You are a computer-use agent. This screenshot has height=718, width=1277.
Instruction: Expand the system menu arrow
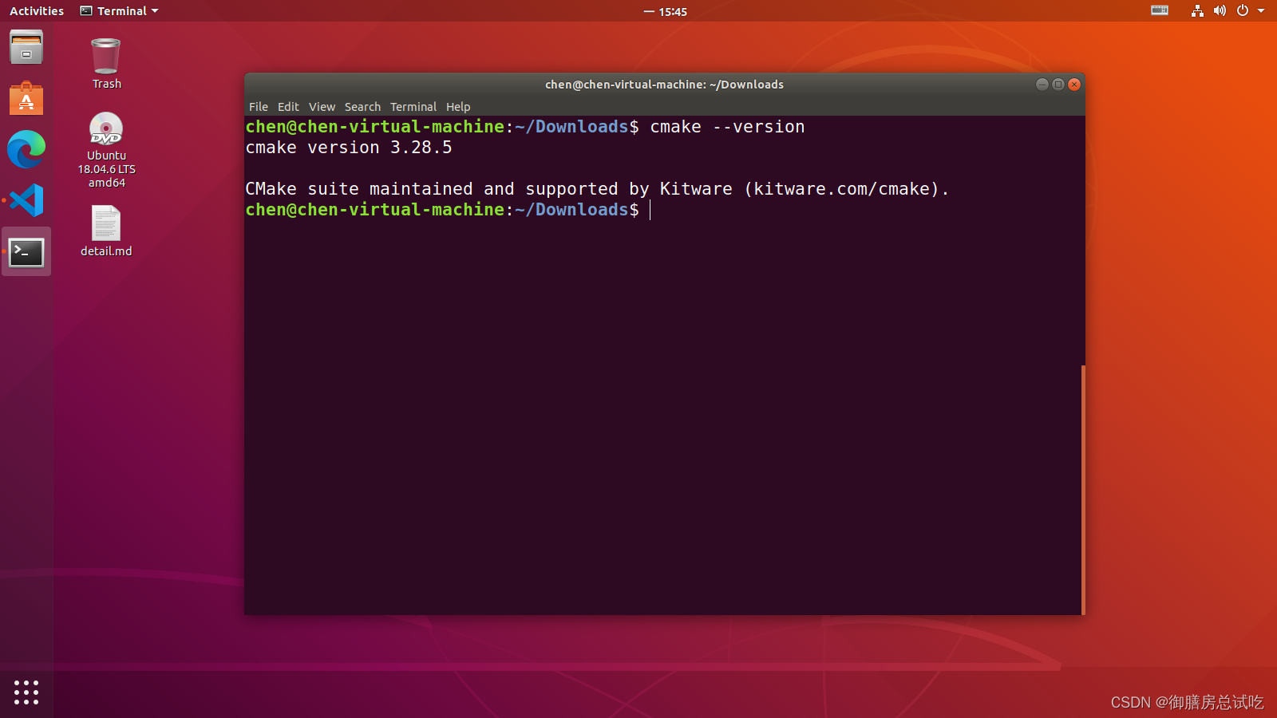[1261, 11]
